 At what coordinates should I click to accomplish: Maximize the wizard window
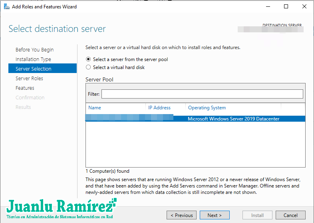(x=286, y=6)
